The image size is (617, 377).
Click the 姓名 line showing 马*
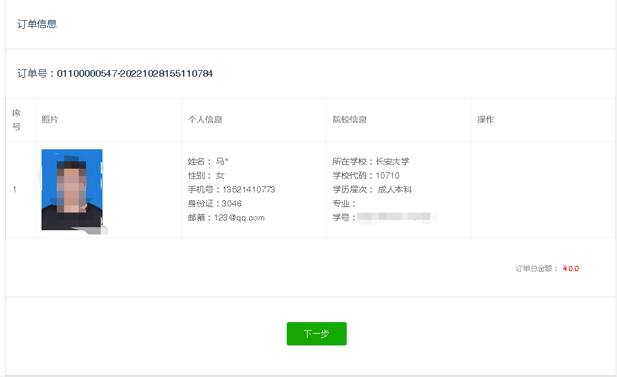[208, 161]
